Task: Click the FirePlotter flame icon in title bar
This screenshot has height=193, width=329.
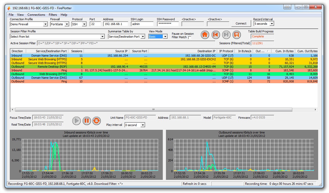Action: (9, 8)
